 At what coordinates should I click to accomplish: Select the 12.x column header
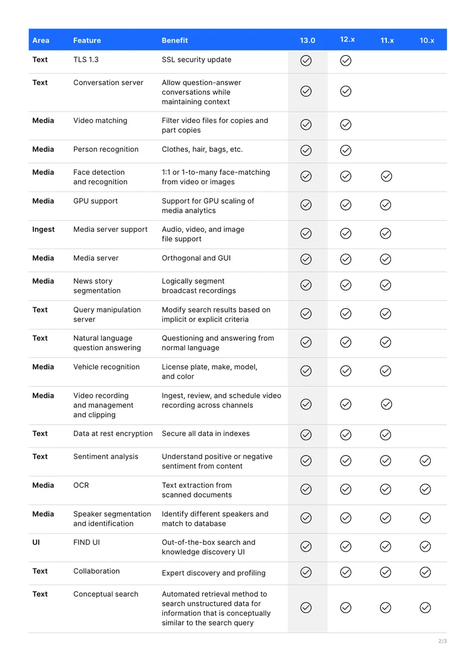347,39
